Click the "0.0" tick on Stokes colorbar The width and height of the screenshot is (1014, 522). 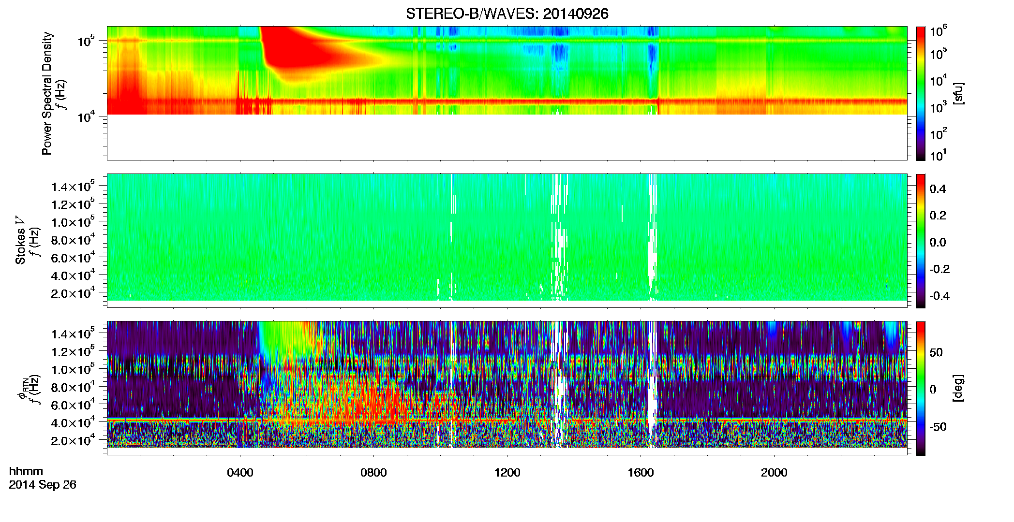(x=938, y=242)
